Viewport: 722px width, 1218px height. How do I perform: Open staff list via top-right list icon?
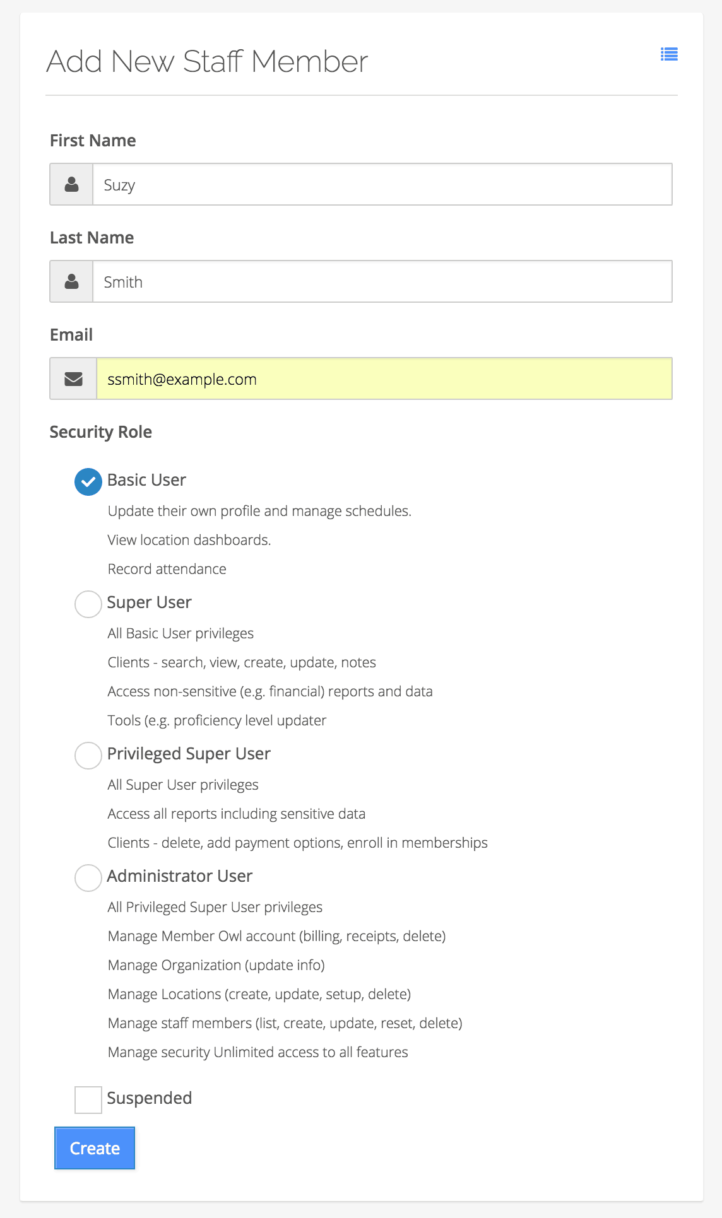tap(669, 54)
